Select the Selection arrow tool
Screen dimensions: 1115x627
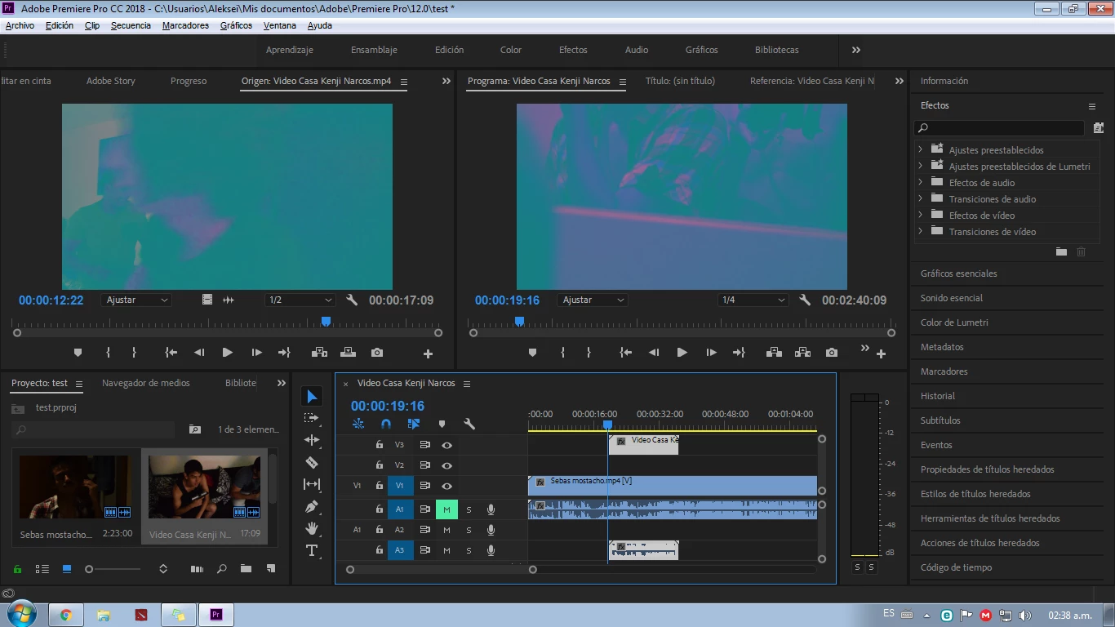[x=312, y=397]
